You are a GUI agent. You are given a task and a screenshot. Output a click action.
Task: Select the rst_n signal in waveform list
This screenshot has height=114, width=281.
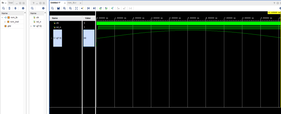(59, 27)
